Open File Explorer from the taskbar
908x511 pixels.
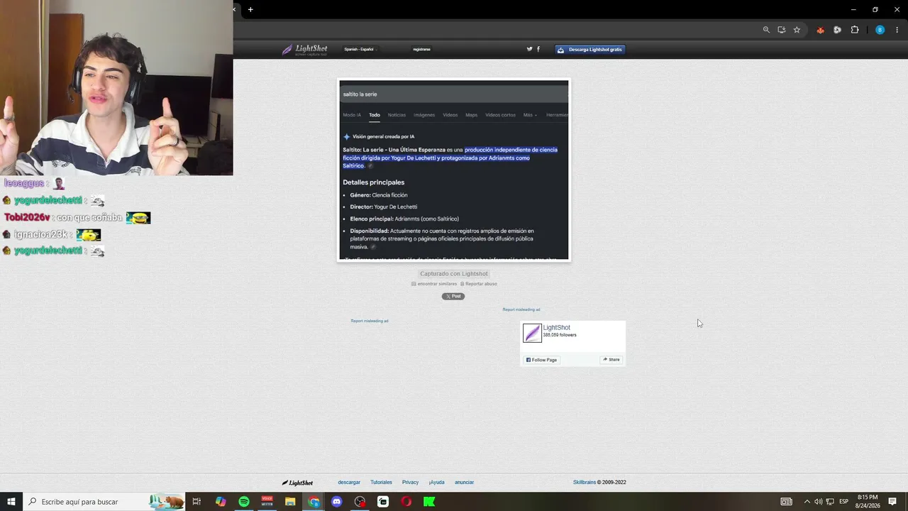pyautogui.click(x=290, y=502)
